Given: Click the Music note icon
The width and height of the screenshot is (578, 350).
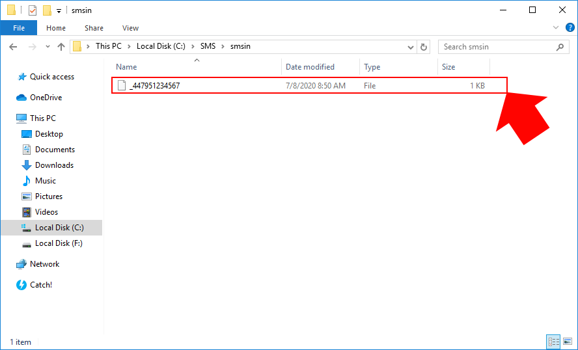Looking at the screenshot, I should coord(27,180).
